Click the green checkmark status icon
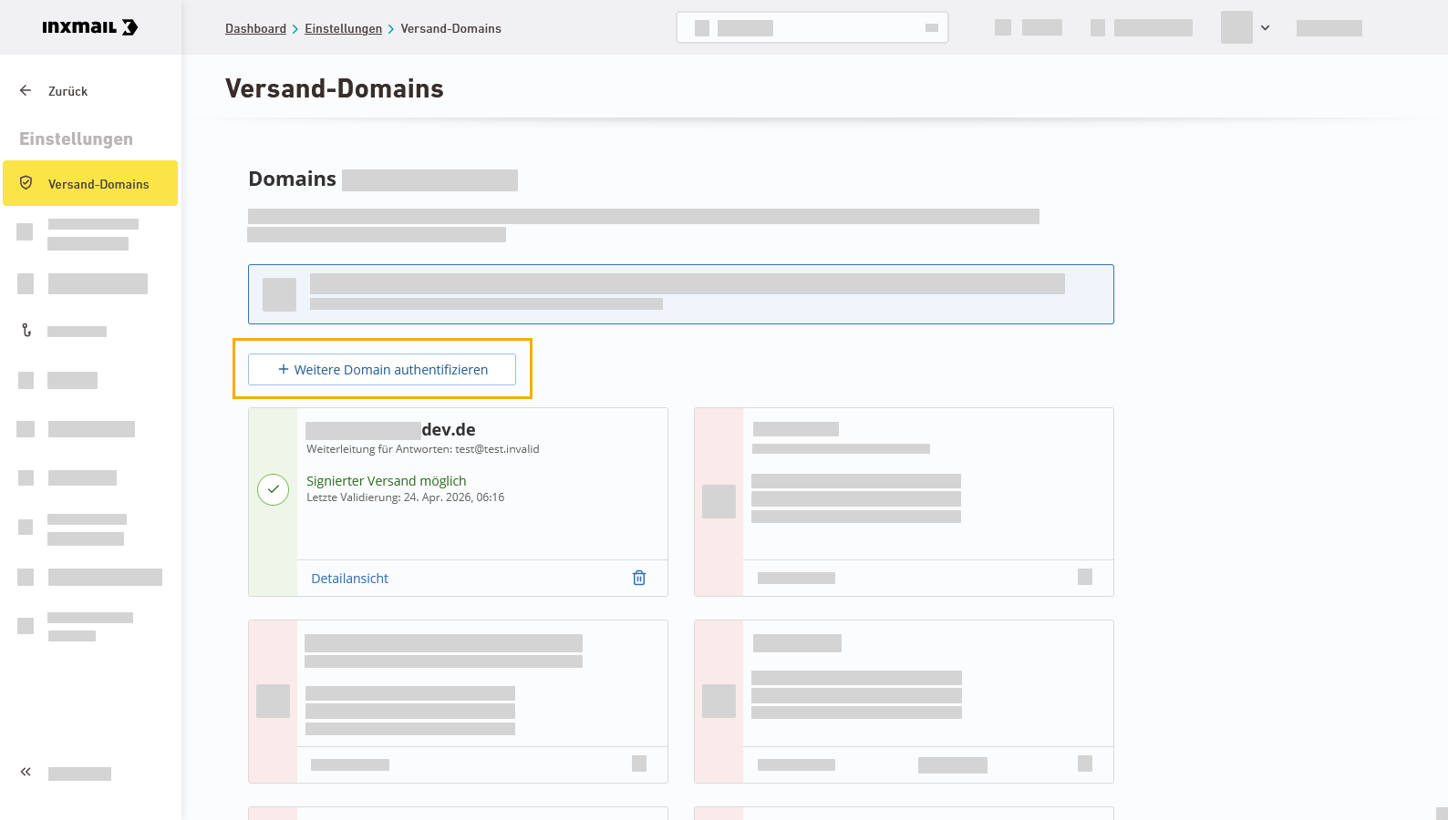1448x820 pixels. tap(274, 489)
